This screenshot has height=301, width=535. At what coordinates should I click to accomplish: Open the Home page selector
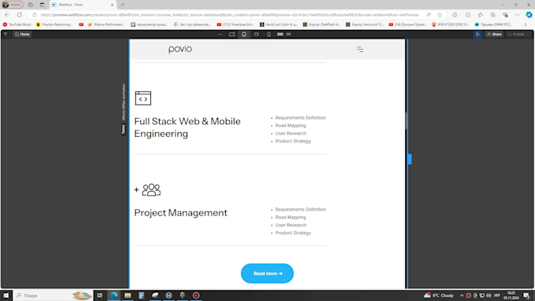(23, 34)
